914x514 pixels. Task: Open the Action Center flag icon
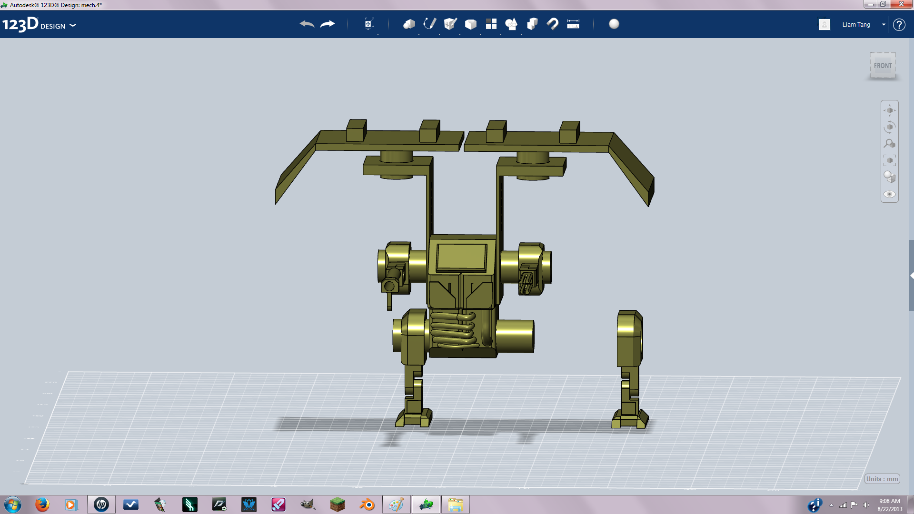point(854,505)
